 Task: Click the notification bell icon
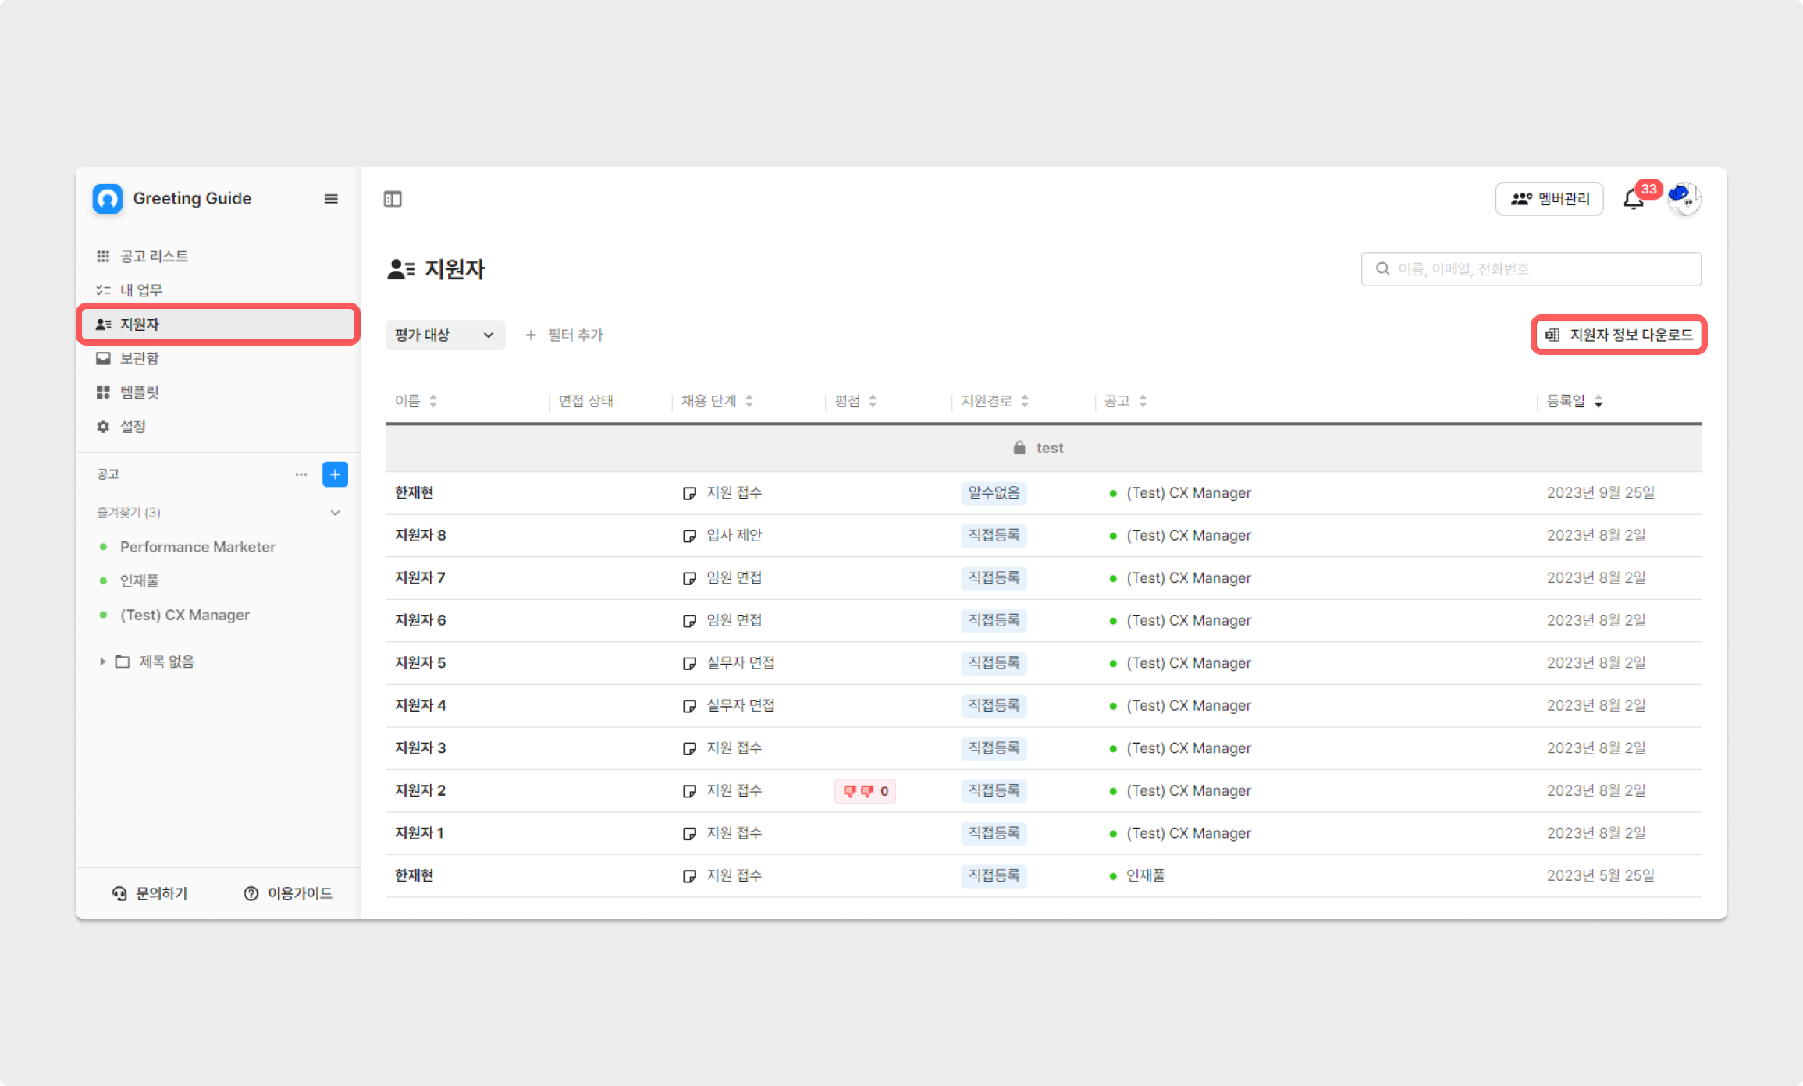pos(1632,200)
